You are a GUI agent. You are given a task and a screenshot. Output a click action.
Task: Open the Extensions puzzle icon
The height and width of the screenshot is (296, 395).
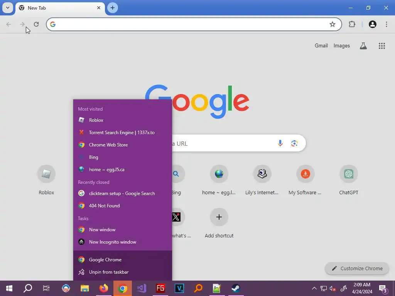(352, 24)
